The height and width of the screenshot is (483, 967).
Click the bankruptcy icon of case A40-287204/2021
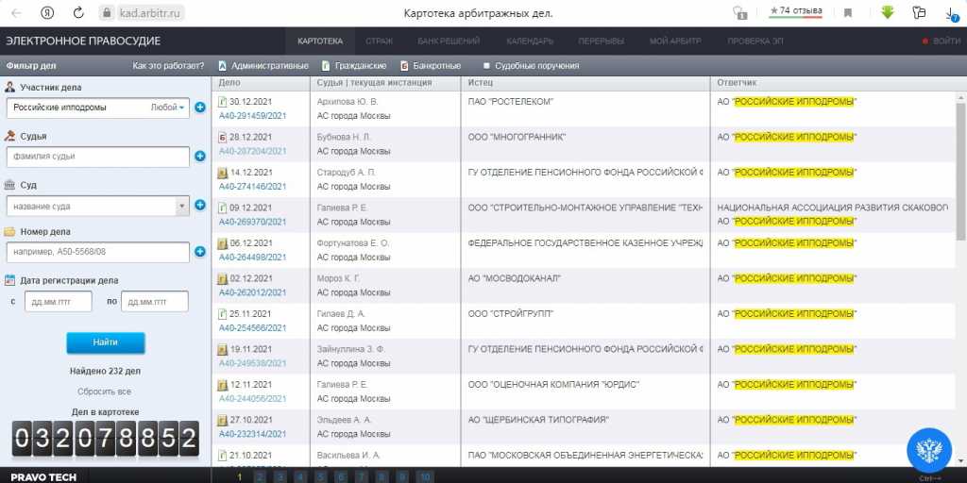click(223, 137)
